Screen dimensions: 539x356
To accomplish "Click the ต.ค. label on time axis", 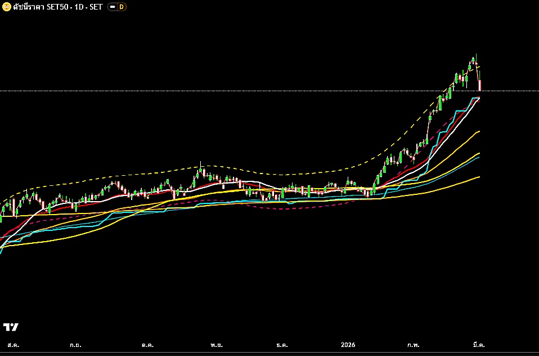I will click(x=148, y=345).
